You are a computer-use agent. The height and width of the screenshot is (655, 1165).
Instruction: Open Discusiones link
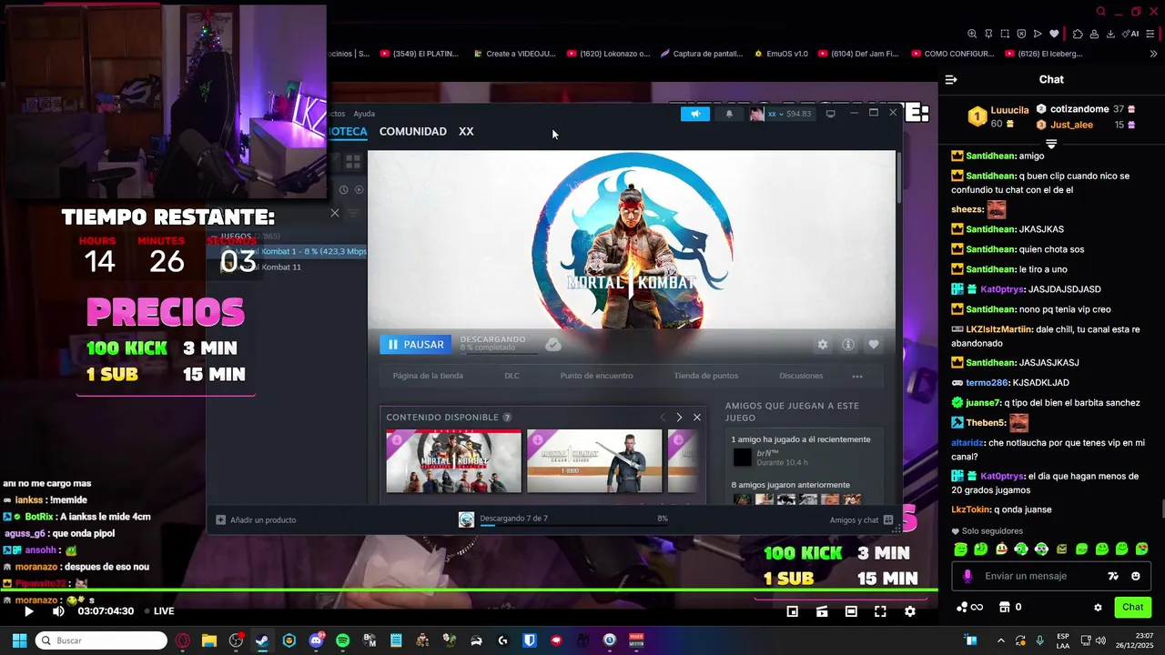[x=801, y=376]
